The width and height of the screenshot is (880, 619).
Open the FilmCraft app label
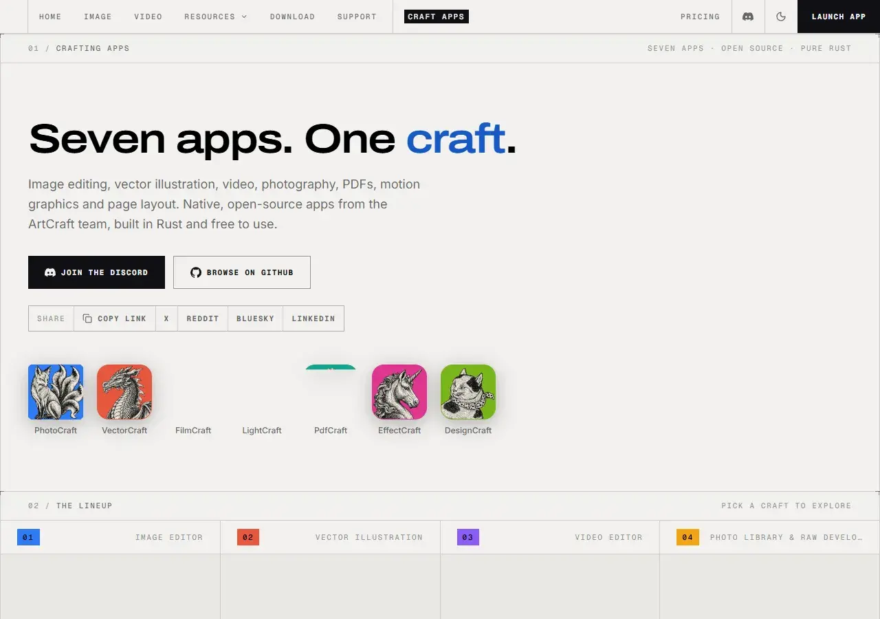click(x=193, y=431)
